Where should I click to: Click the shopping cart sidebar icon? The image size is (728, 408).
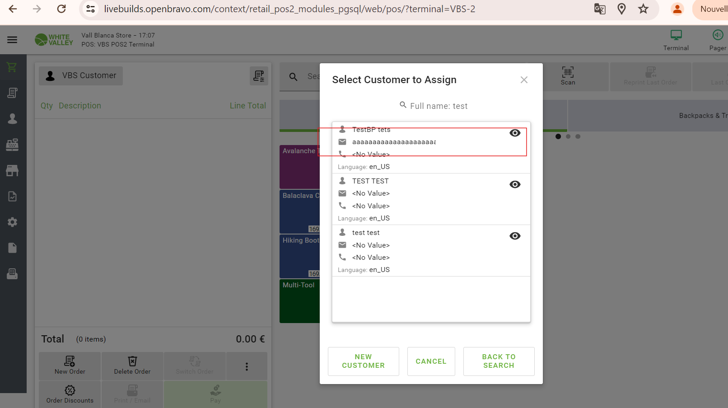coord(12,67)
